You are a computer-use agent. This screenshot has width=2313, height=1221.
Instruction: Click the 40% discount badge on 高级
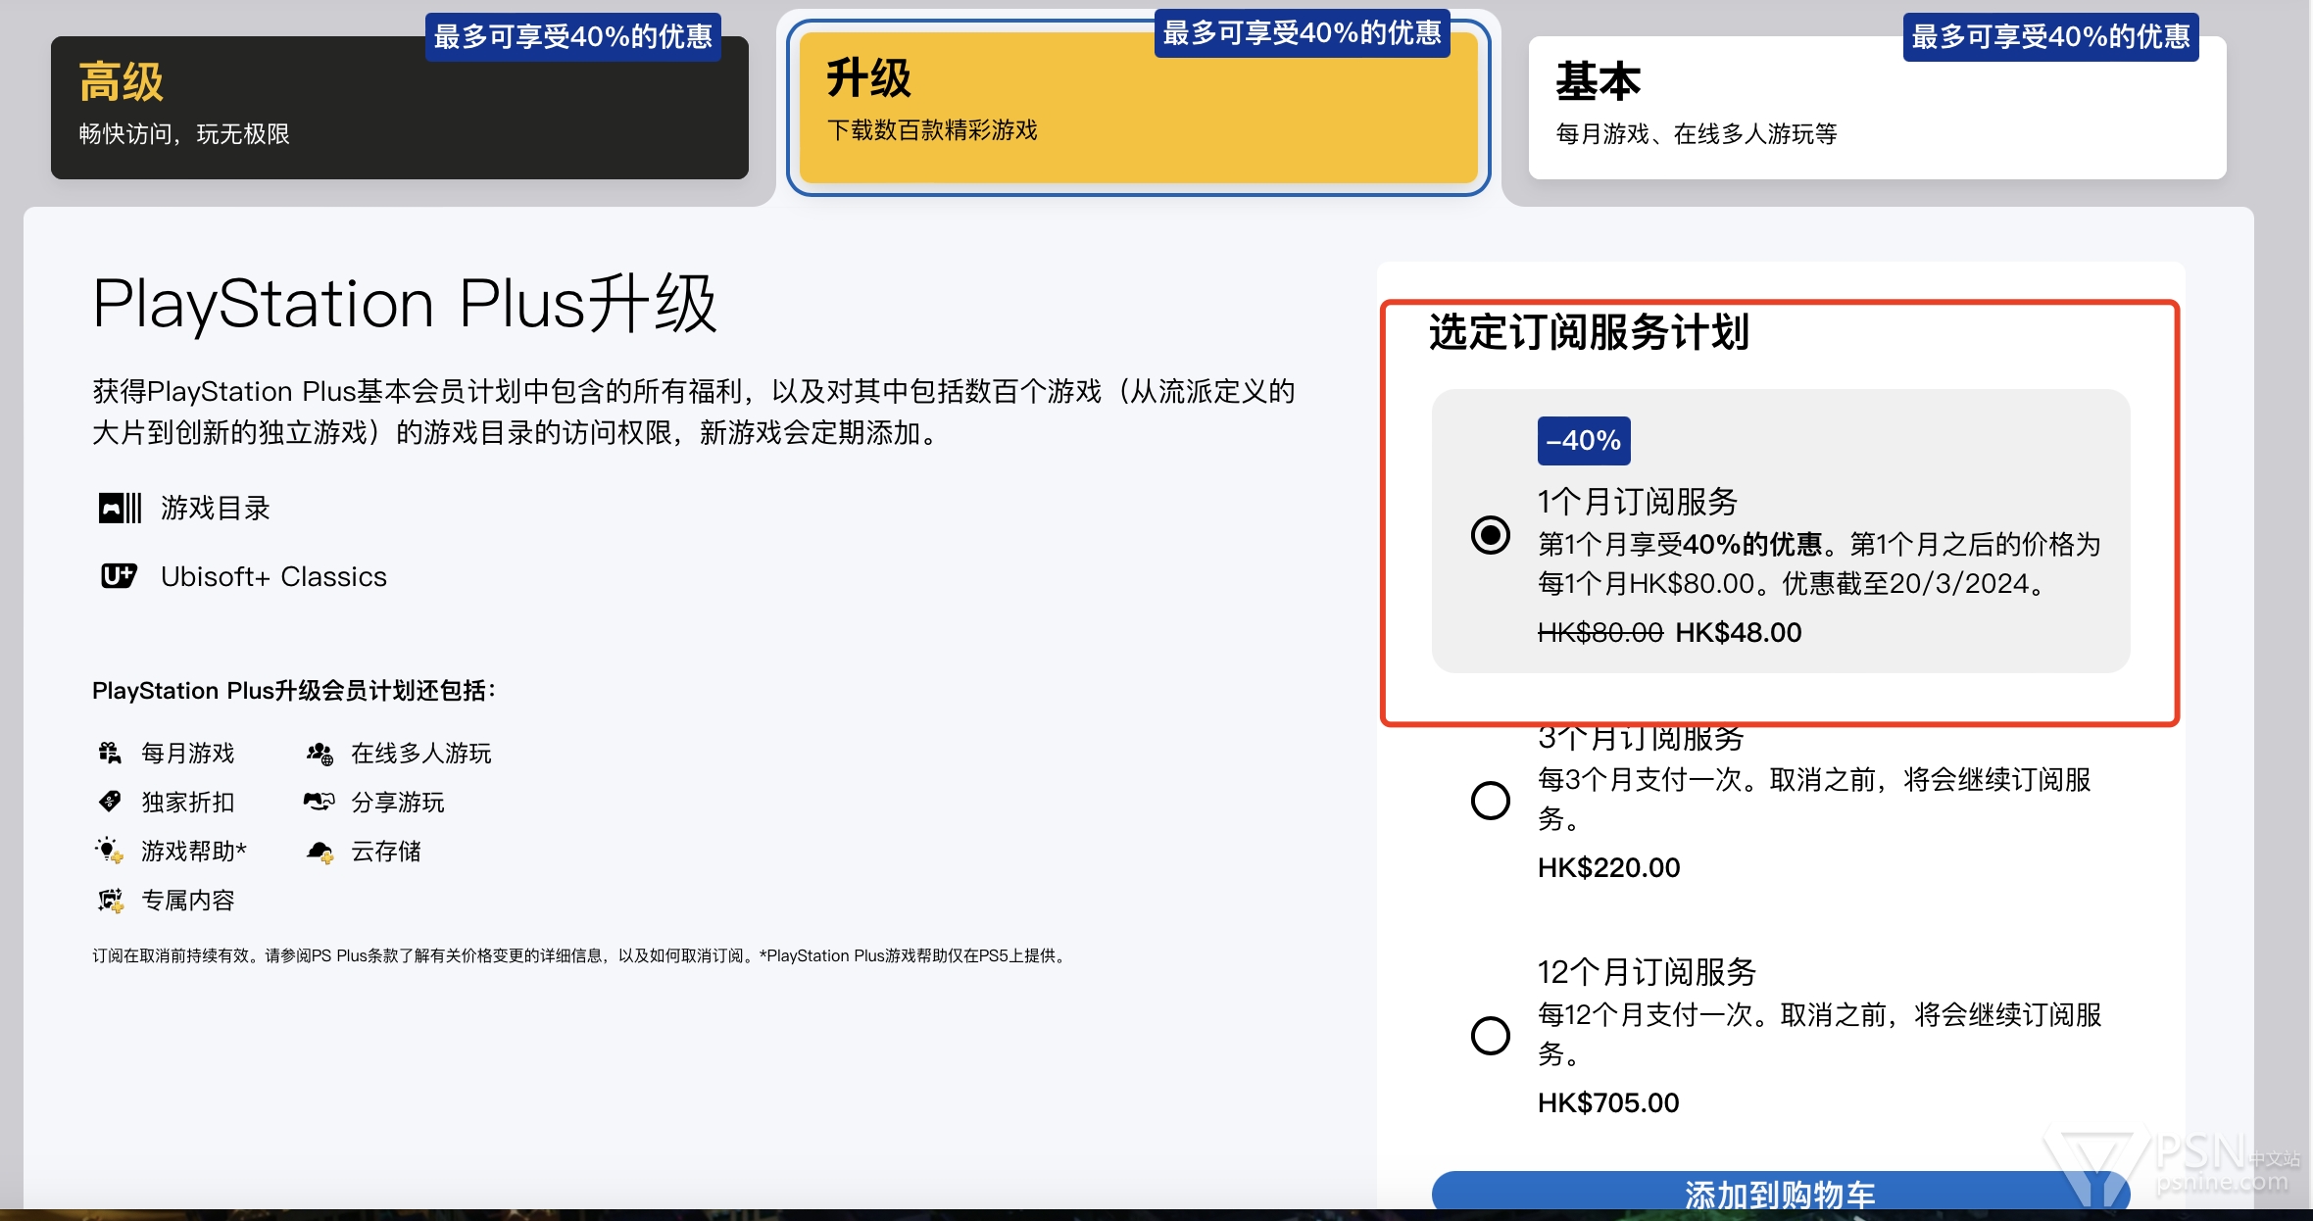573,37
